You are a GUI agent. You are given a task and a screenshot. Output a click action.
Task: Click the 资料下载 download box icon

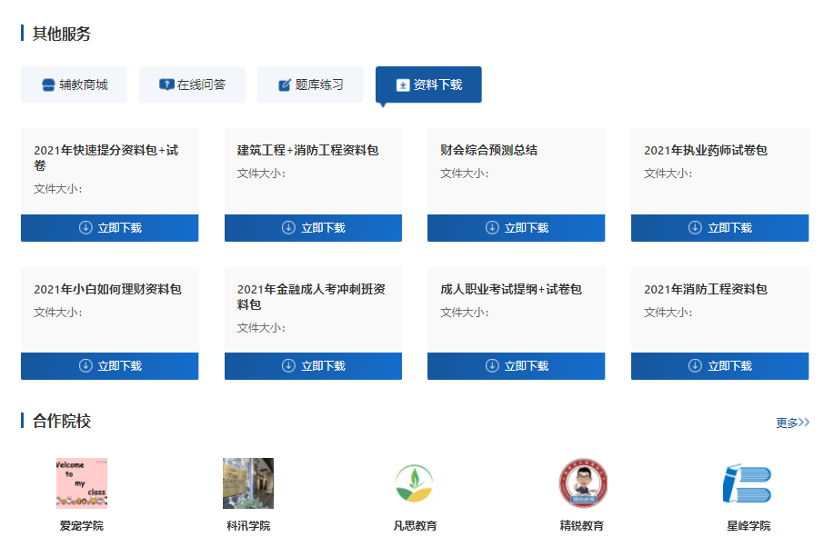click(x=403, y=85)
